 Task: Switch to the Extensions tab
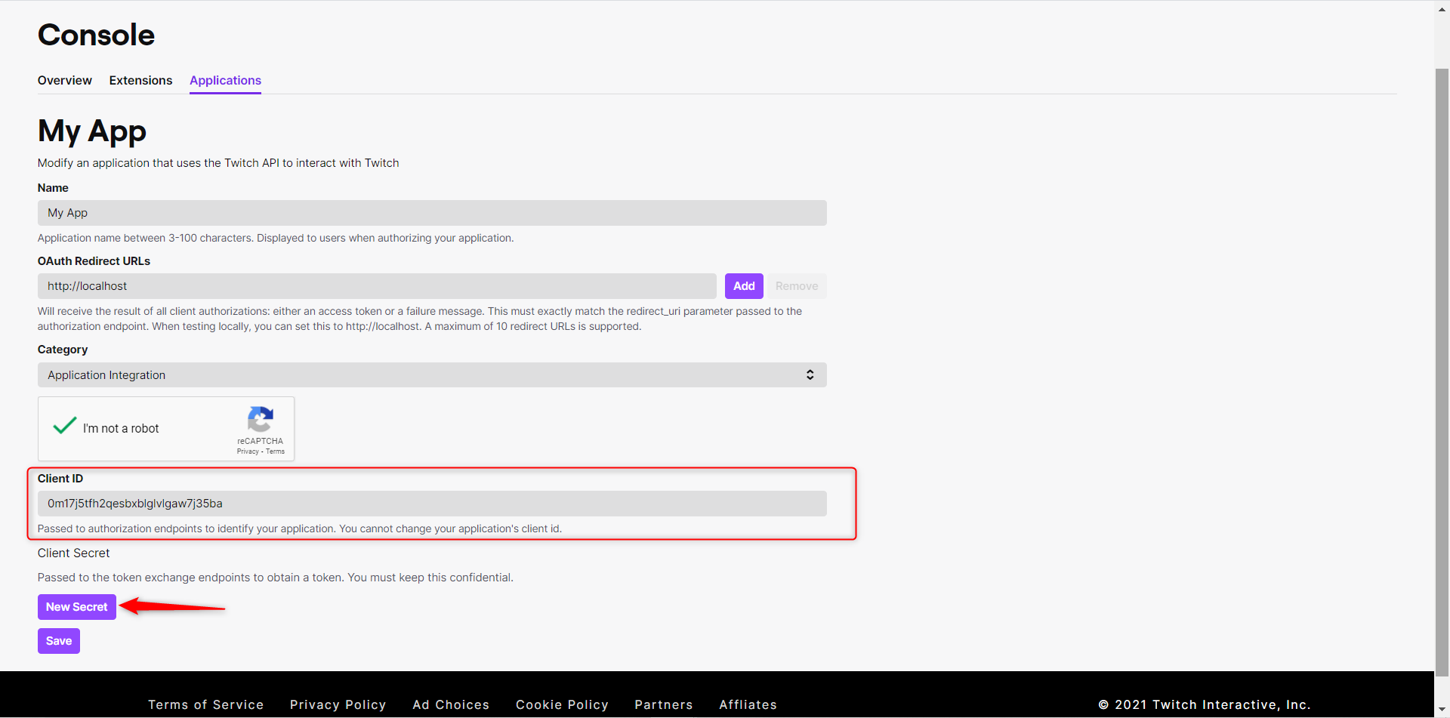coord(140,80)
